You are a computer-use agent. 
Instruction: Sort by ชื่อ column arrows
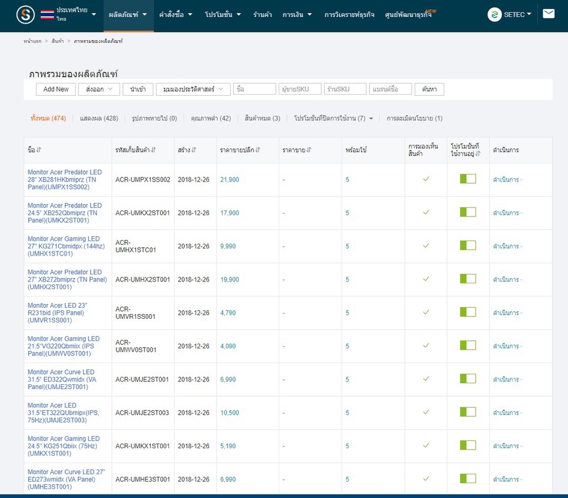pos(38,150)
